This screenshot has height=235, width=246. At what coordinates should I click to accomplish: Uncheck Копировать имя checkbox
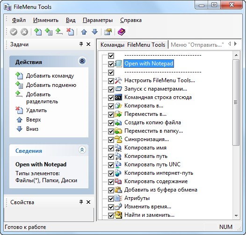(x=111, y=148)
